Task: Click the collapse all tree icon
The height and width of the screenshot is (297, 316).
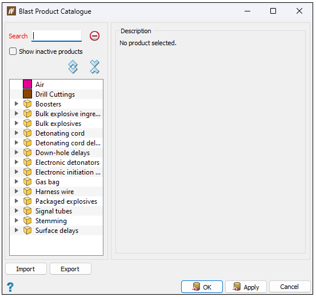Action: click(94, 67)
